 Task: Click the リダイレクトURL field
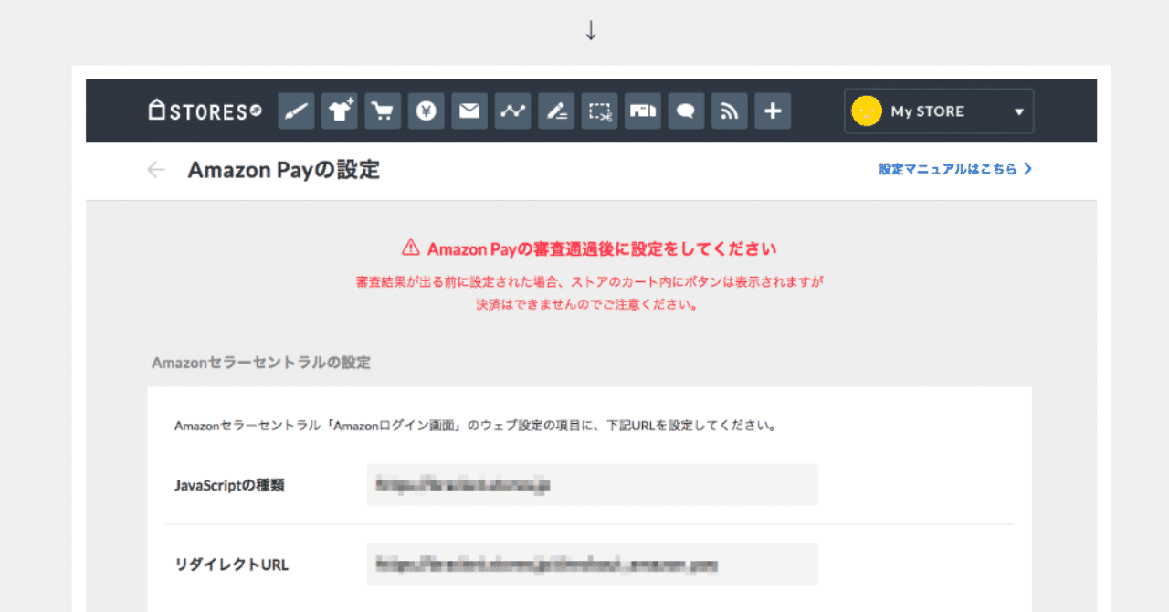tap(592, 564)
